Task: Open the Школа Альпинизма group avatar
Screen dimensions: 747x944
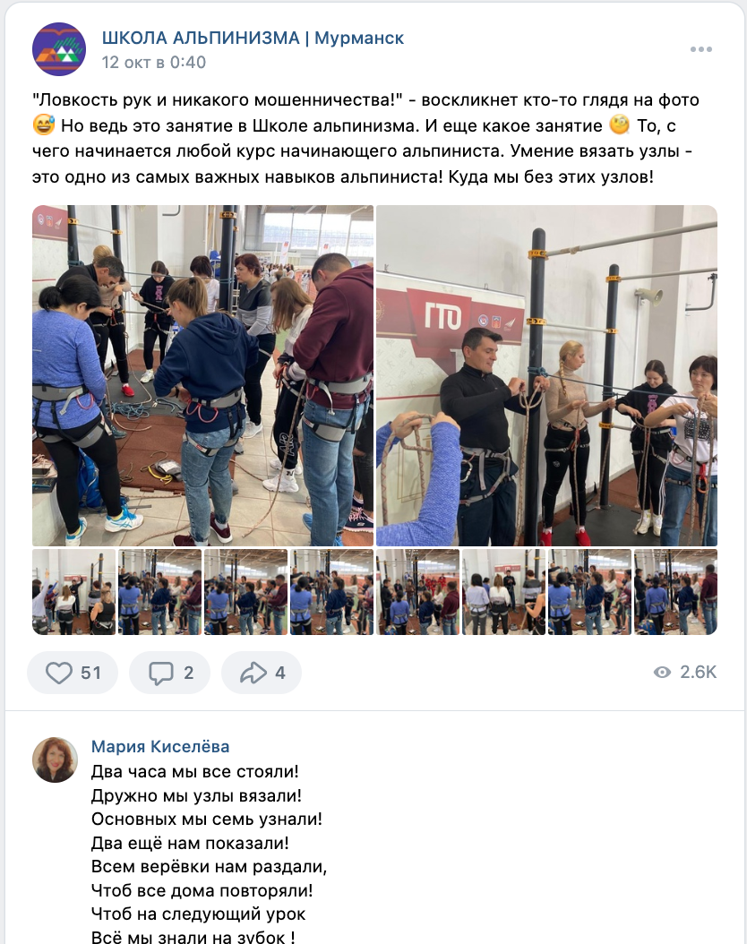Action: (x=59, y=49)
